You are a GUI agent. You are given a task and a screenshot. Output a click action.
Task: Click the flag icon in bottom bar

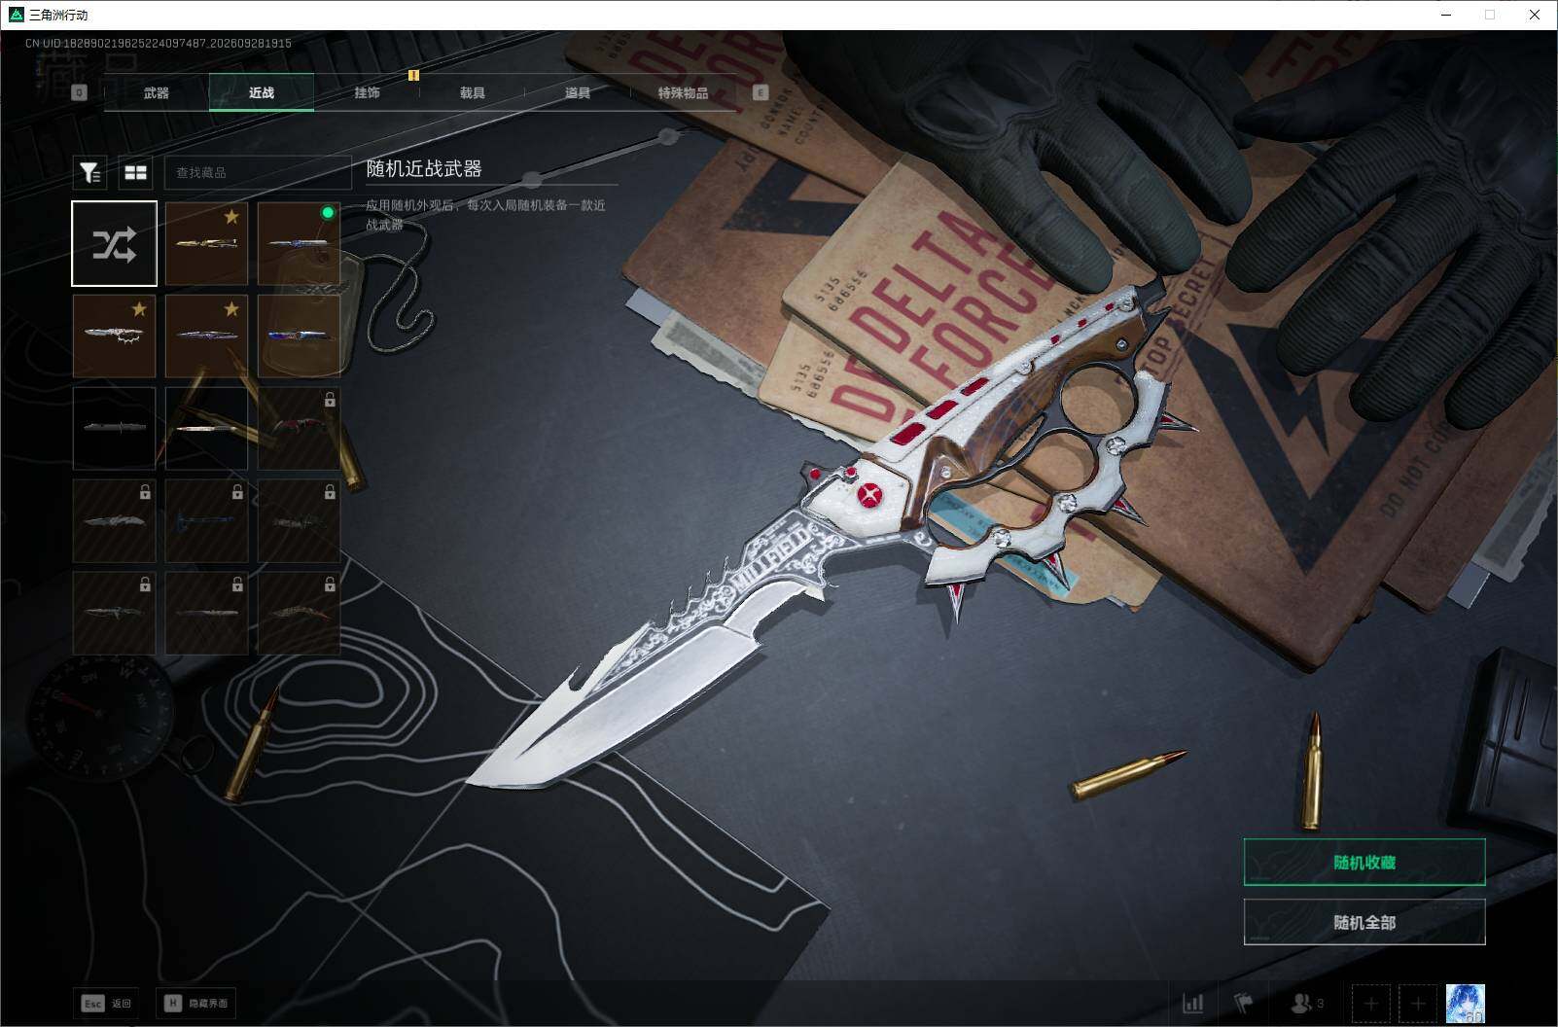tap(1244, 1003)
